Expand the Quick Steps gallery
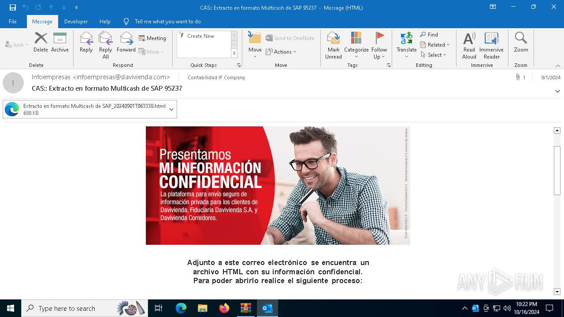Screen dimensions: 564x317 [234, 54]
